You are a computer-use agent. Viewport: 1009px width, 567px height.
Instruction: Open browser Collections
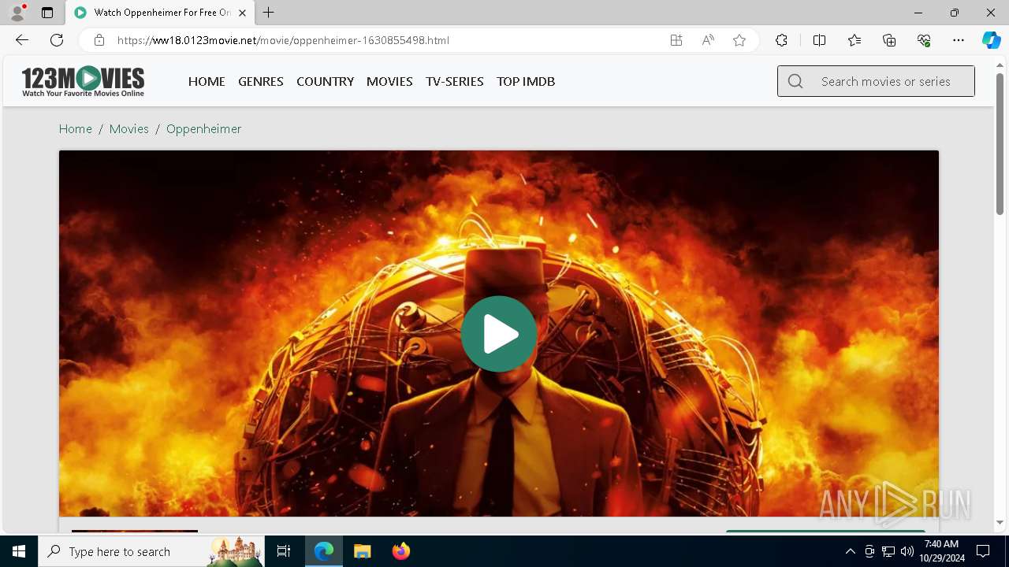tap(889, 40)
